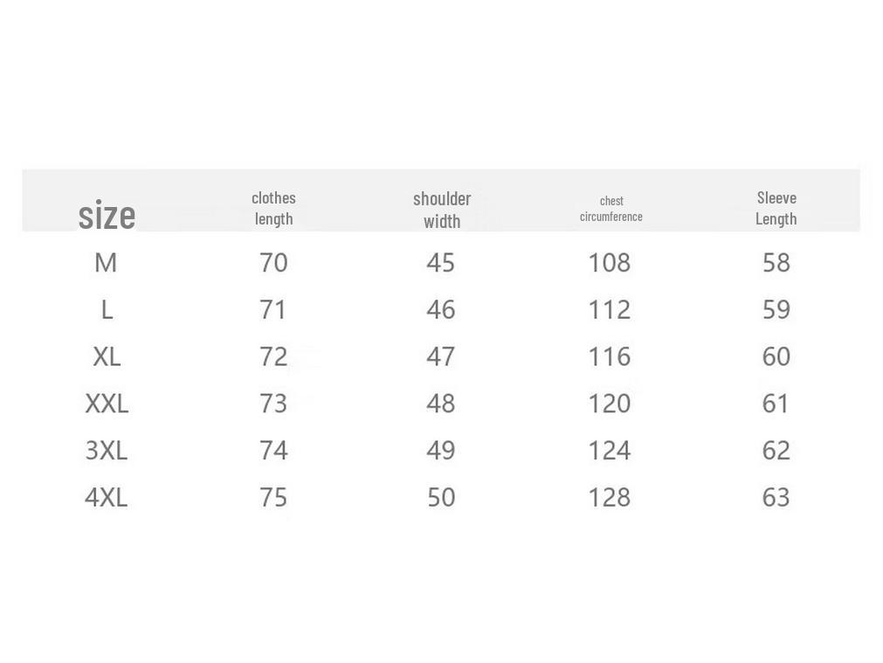Click clothes length value 74
883x663 pixels.
point(273,451)
